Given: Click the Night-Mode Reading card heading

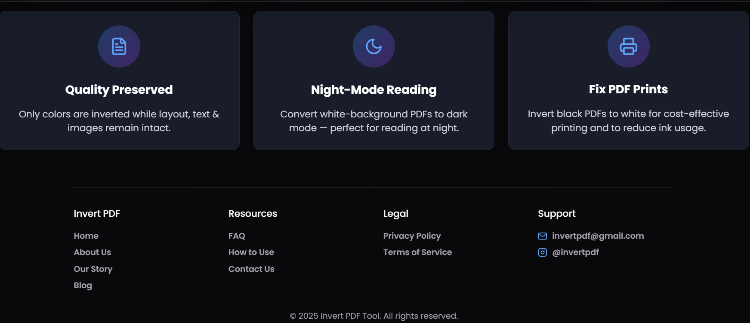Looking at the screenshot, I should tap(374, 89).
